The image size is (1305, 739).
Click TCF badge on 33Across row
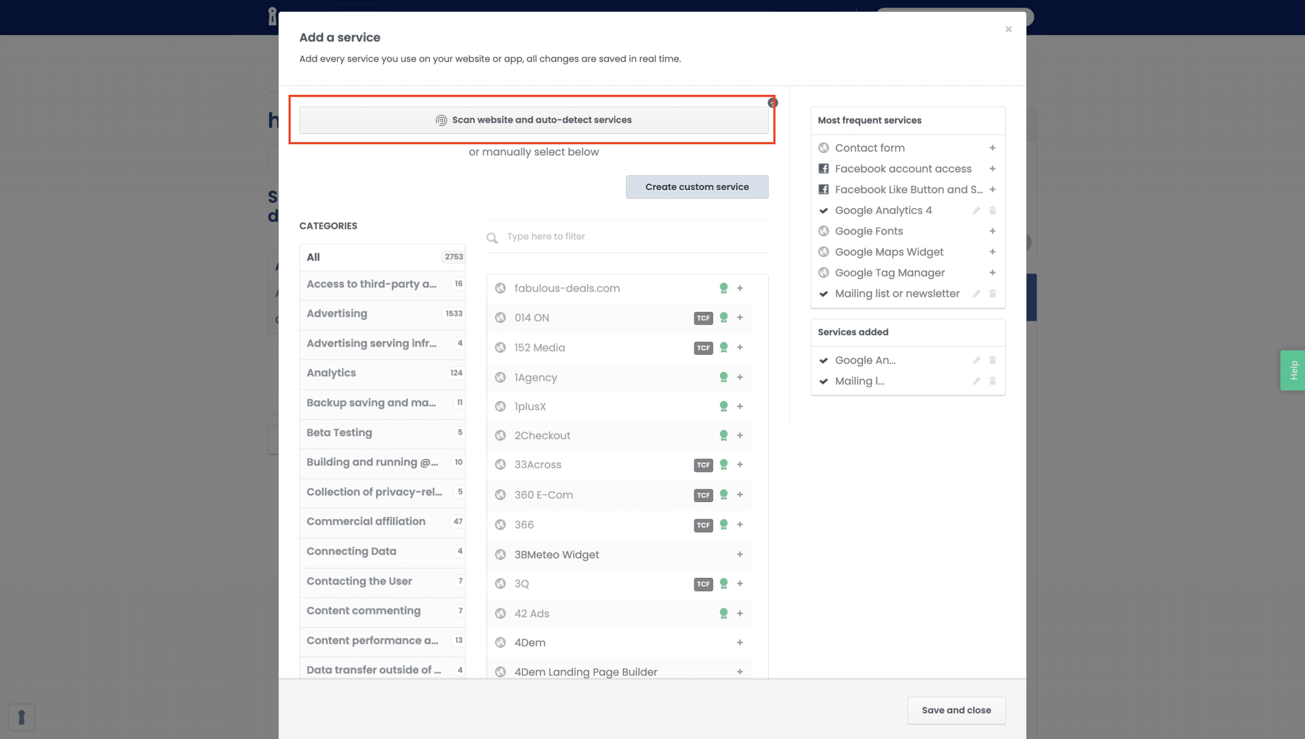[703, 465]
